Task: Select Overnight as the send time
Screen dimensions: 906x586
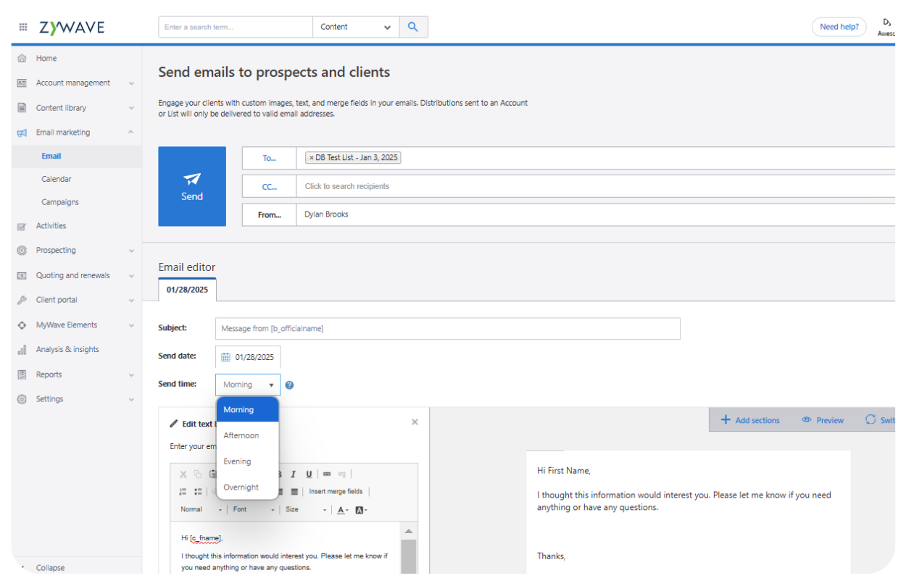Action: [241, 487]
